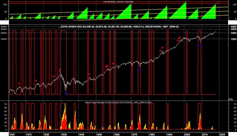Screen dimensions: 237x136
Task: Click the 10000 price axis label
Action: (x=4, y=39)
